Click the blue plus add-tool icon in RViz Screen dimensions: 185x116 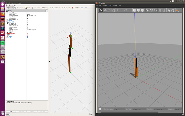82,8
